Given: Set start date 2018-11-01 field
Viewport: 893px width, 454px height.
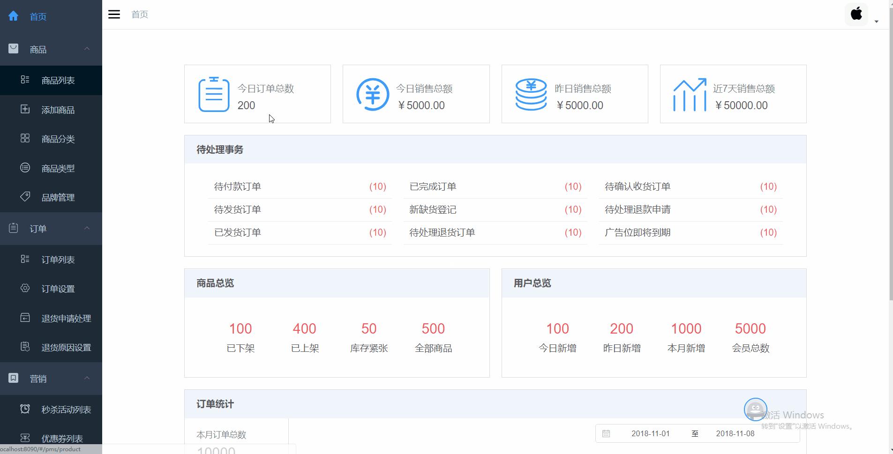Looking at the screenshot, I should (650, 433).
